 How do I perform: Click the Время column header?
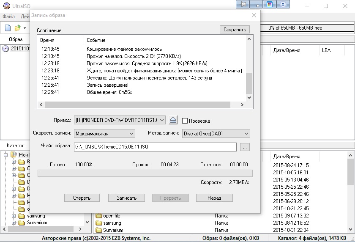click(x=60, y=40)
